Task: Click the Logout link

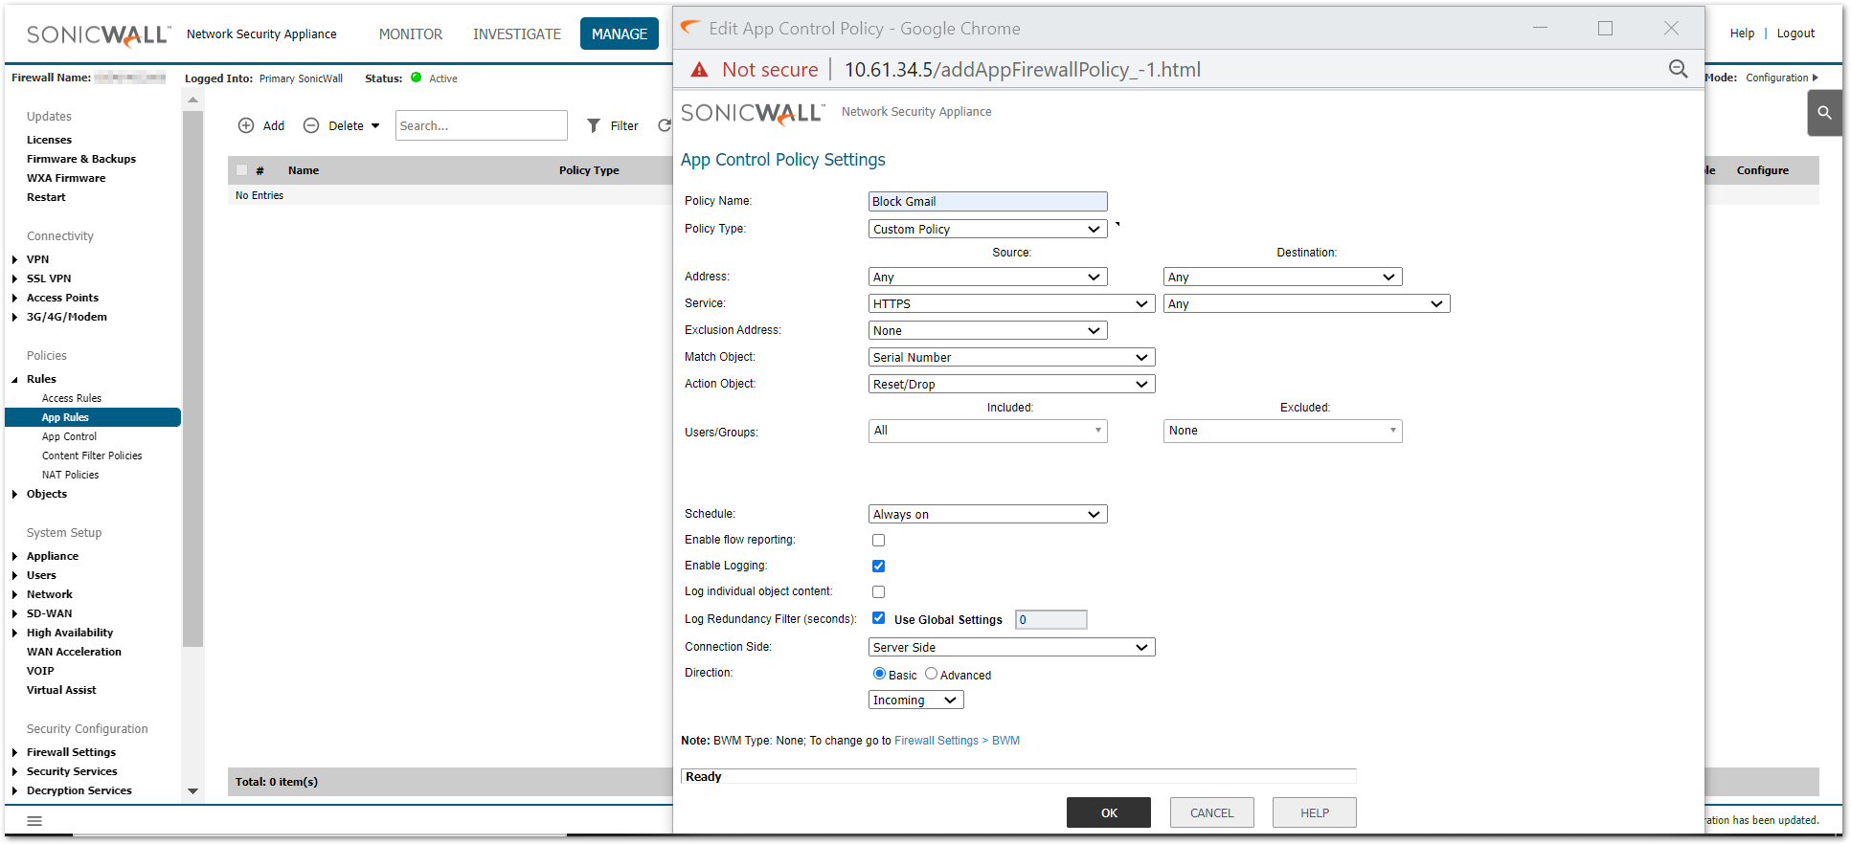Action: (x=1795, y=33)
